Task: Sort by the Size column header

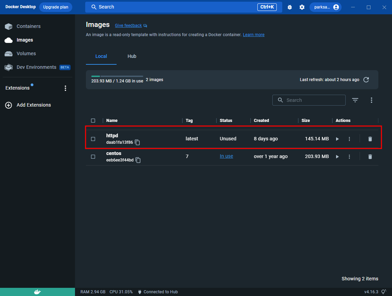Action: (x=305, y=120)
